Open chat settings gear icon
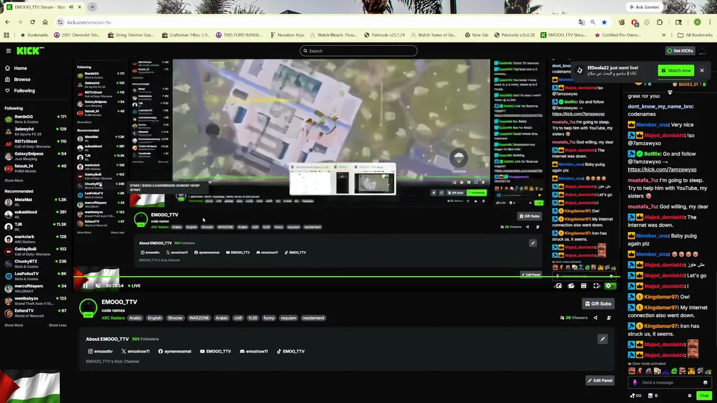The height and width of the screenshot is (403, 717). tap(690, 396)
